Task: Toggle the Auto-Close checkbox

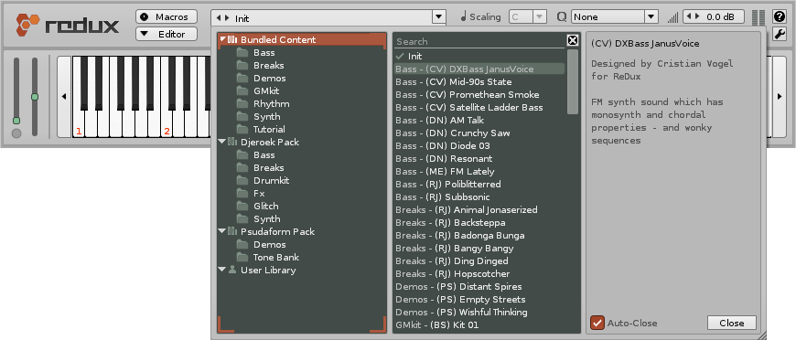Action: pos(597,323)
